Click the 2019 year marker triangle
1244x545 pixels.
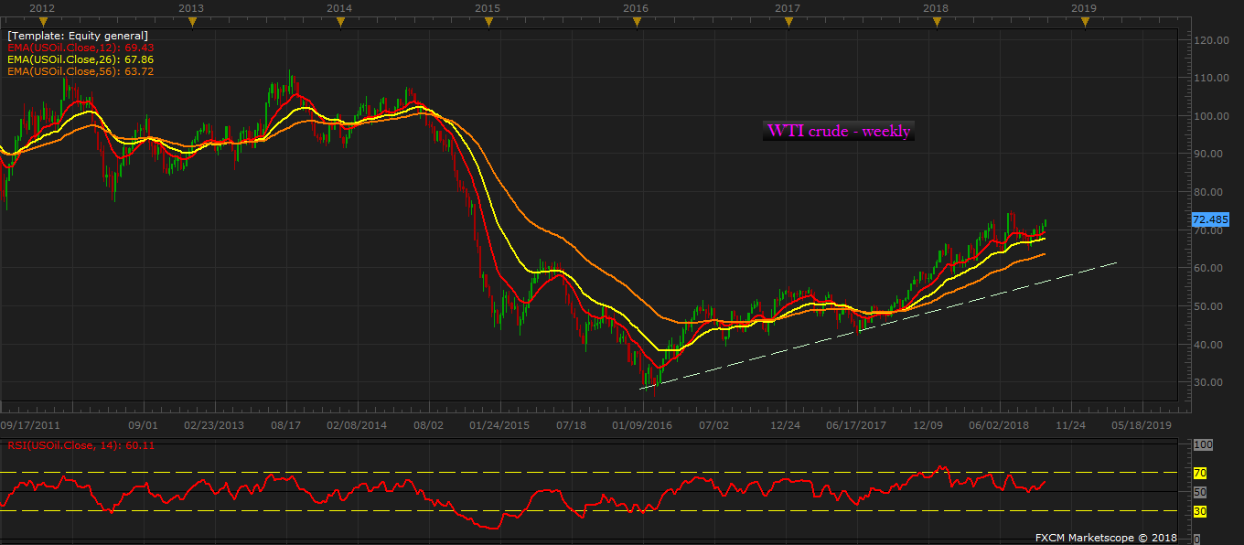(1084, 22)
